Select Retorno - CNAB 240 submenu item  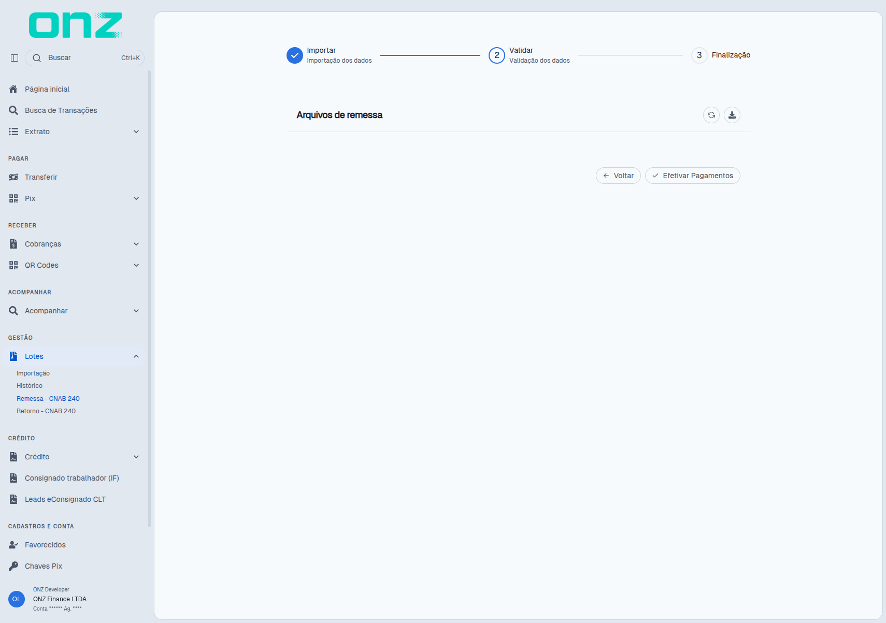click(x=46, y=411)
